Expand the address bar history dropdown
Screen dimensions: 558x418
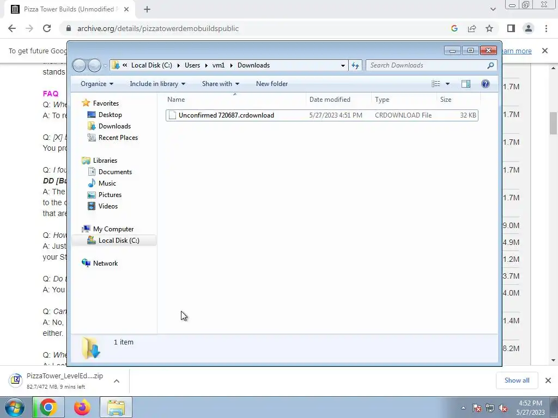[x=343, y=65]
